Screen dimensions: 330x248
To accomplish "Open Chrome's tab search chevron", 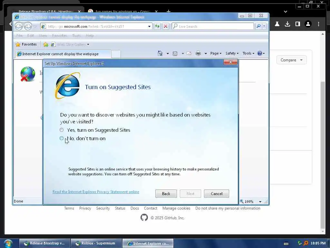I will click(x=286, y=12).
